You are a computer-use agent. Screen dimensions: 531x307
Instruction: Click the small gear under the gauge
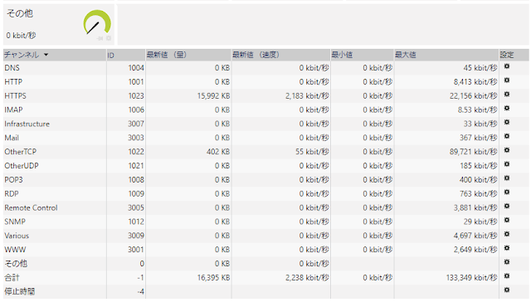coord(109,38)
